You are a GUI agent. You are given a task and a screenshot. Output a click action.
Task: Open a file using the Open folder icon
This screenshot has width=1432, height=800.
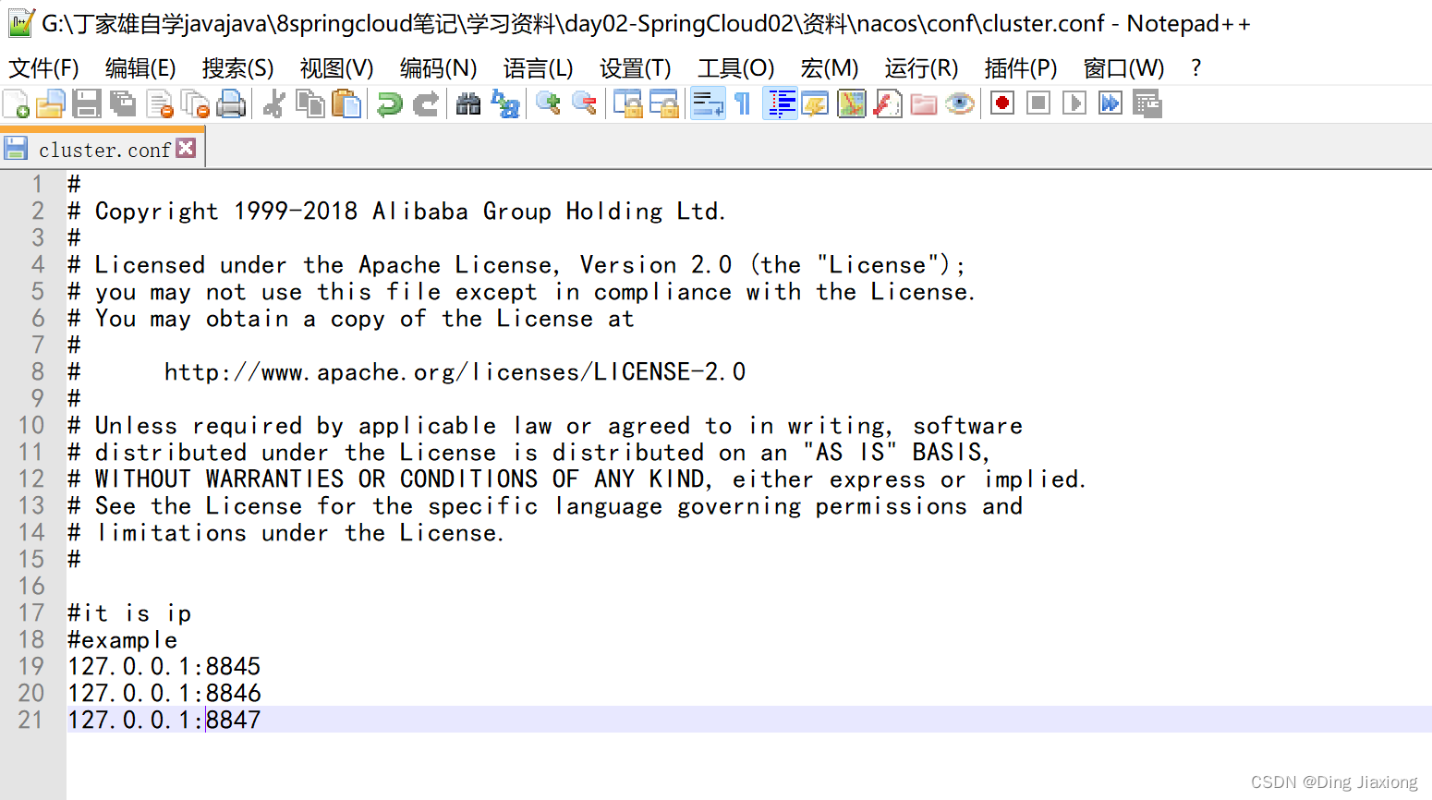[51, 103]
